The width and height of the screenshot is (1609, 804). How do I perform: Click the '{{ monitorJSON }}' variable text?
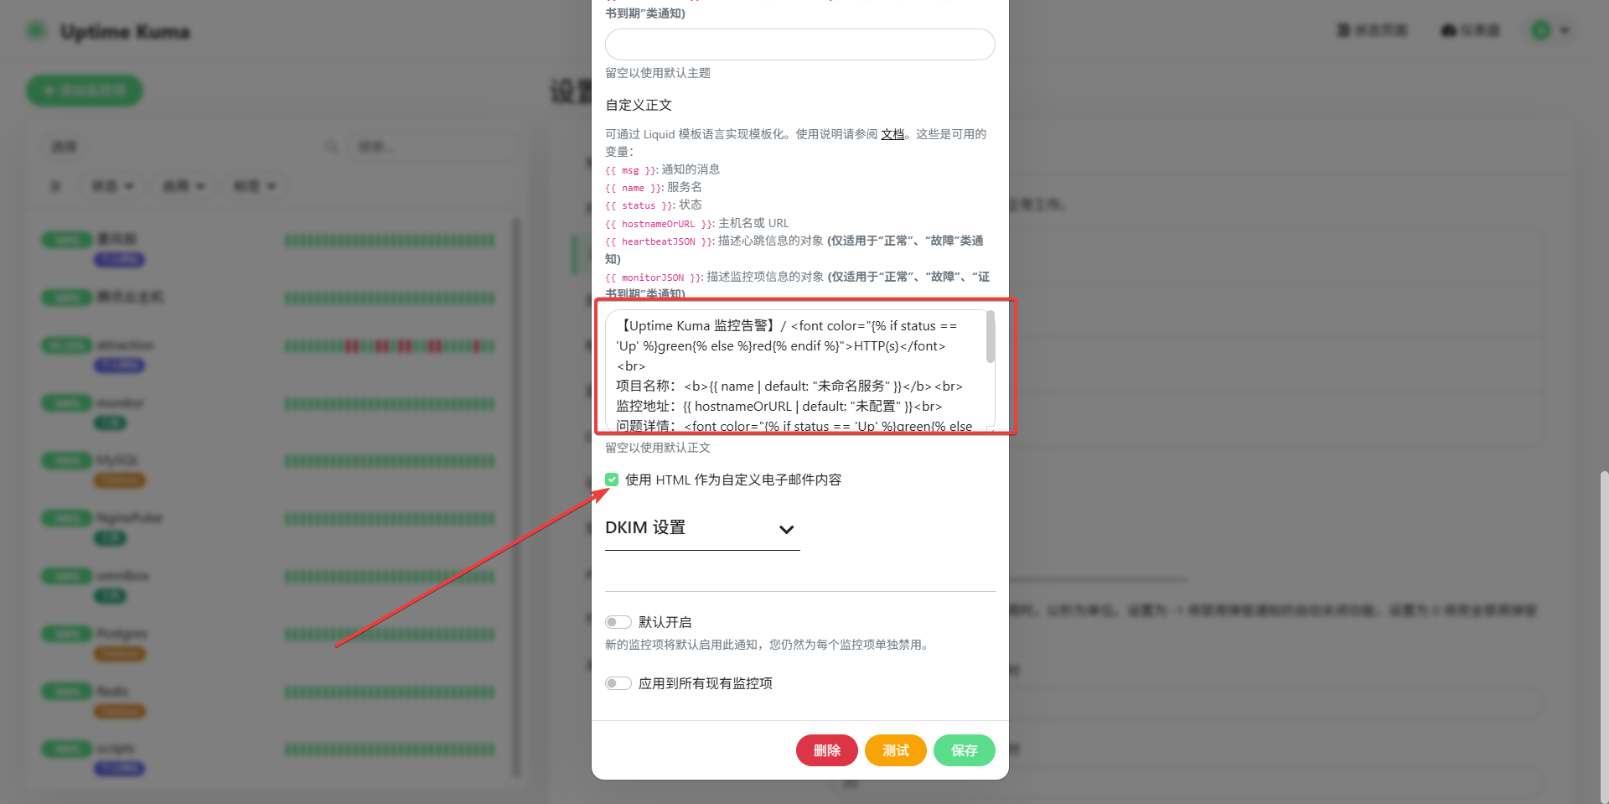[654, 278]
